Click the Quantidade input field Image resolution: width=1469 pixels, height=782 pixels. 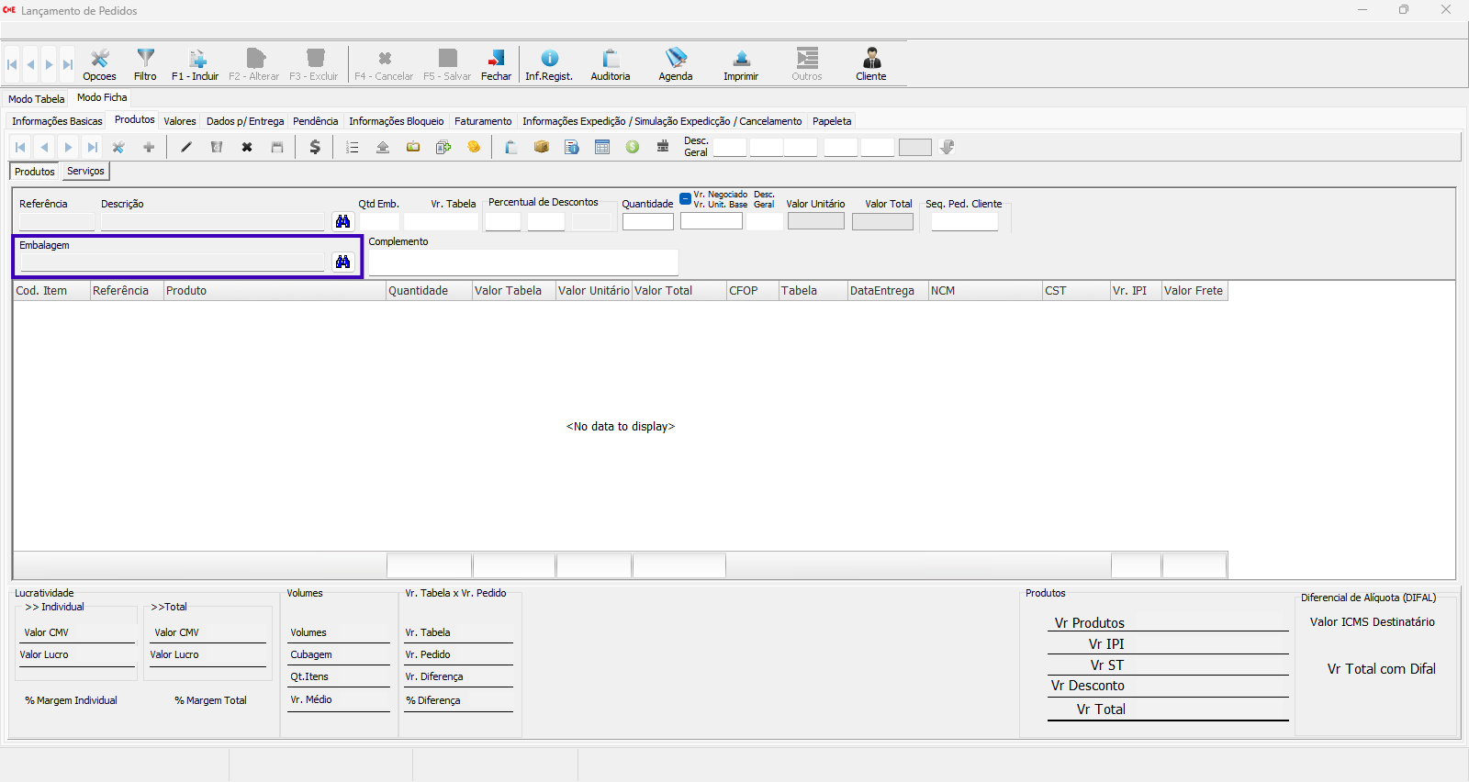647,222
